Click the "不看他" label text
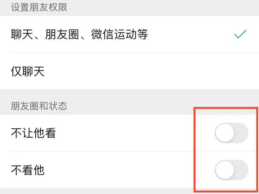 click(28, 170)
